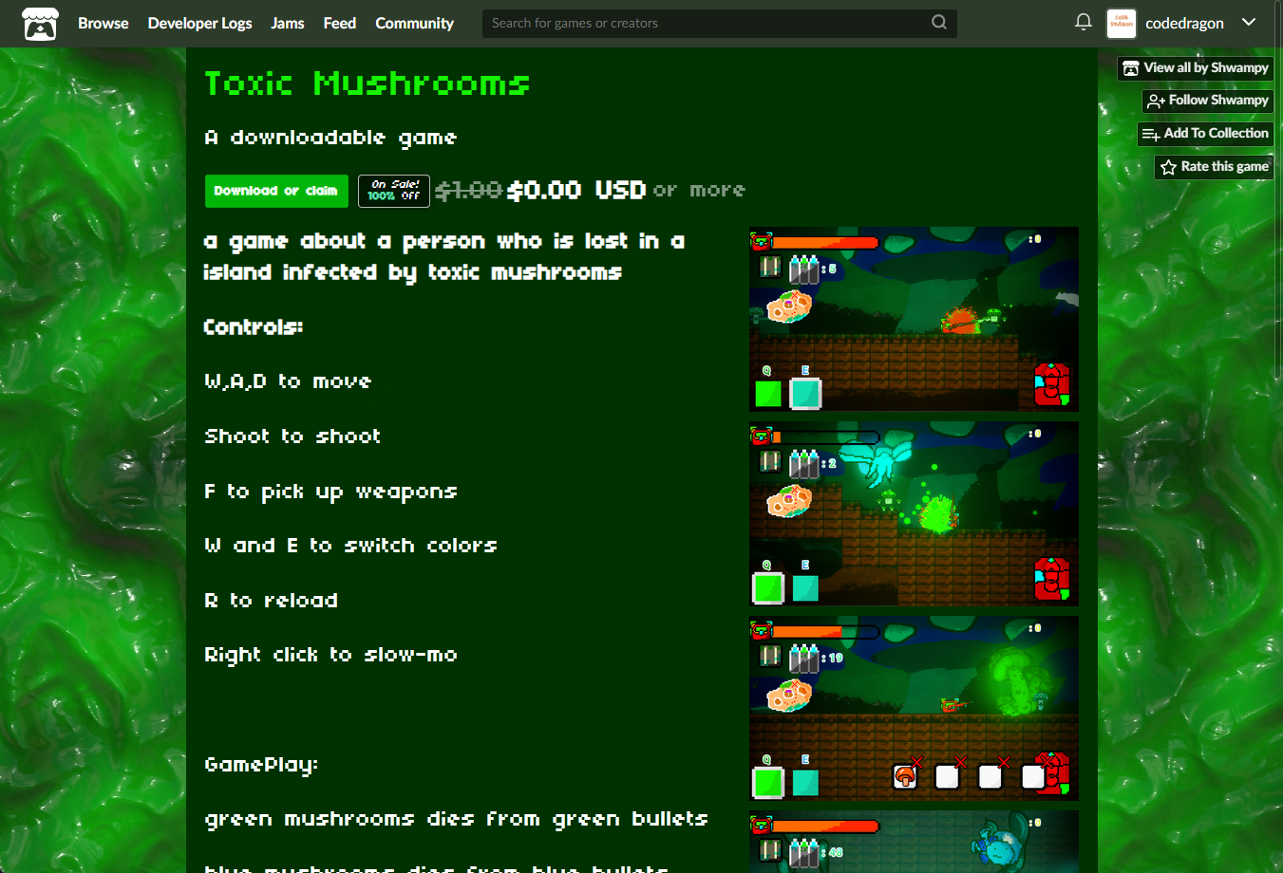Click the search magnifier icon

pos(939,22)
